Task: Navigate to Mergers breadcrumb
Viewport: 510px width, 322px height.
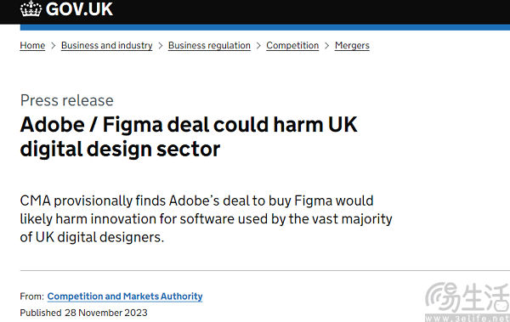Action: click(x=352, y=46)
